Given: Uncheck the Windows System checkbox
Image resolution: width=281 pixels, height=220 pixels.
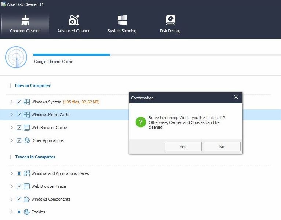Looking at the screenshot, I should (x=19, y=102).
